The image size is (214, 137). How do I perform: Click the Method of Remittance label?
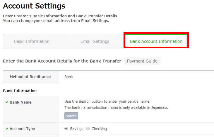(x=30, y=77)
